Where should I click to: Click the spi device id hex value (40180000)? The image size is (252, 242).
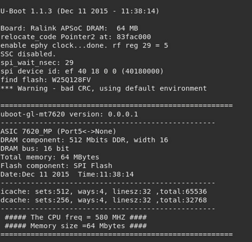(x=143, y=71)
